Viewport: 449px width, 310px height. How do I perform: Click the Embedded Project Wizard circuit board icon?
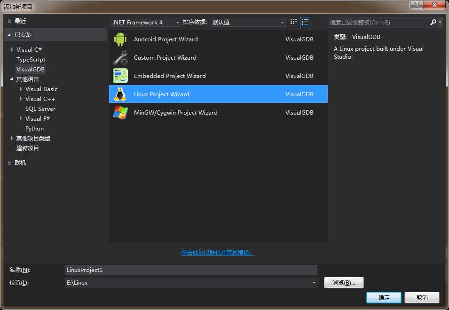coord(120,76)
